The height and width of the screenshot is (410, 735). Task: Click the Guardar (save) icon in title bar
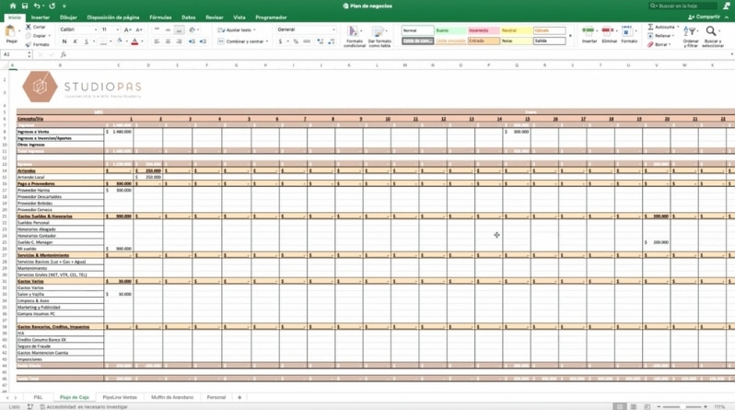[25, 6]
